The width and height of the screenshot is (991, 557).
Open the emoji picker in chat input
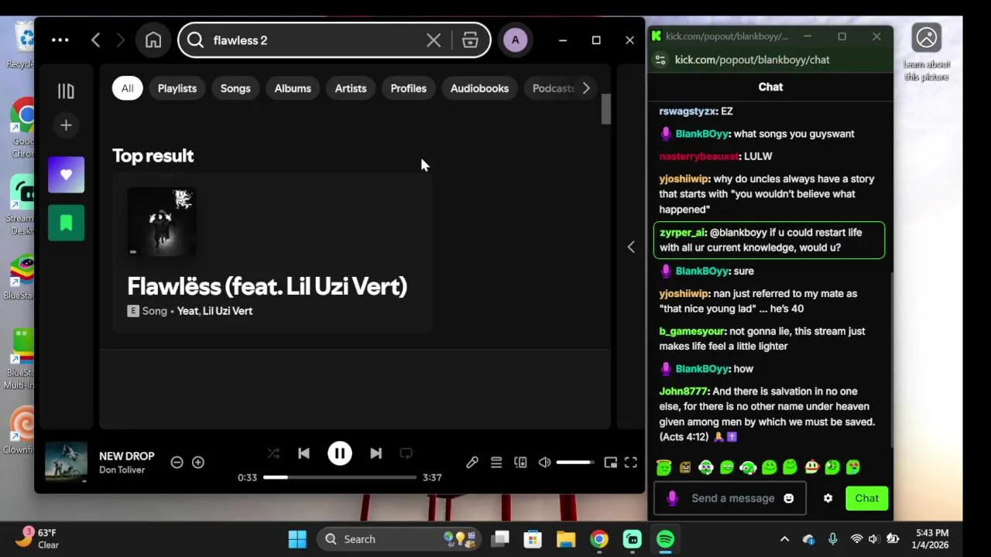pyautogui.click(x=789, y=498)
